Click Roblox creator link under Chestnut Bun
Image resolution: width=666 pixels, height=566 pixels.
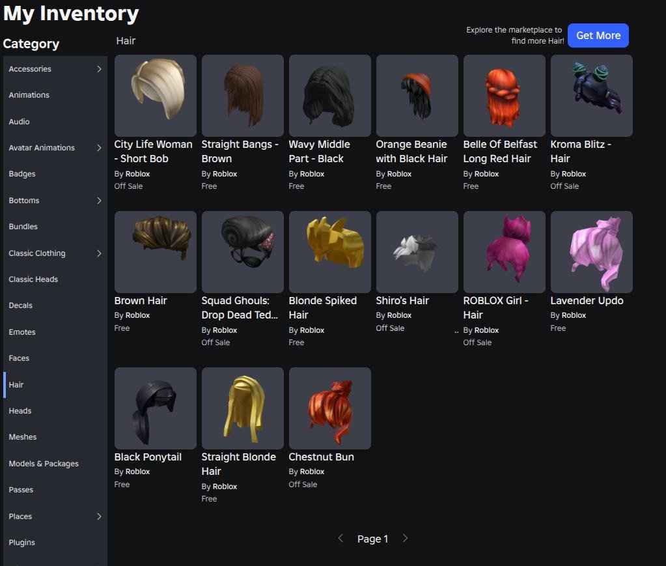click(x=312, y=472)
